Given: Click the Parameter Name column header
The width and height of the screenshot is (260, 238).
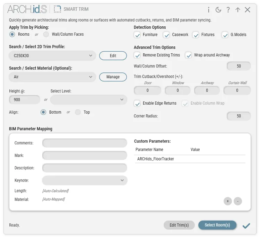Looking at the screenshot, I should click(149, 150).
